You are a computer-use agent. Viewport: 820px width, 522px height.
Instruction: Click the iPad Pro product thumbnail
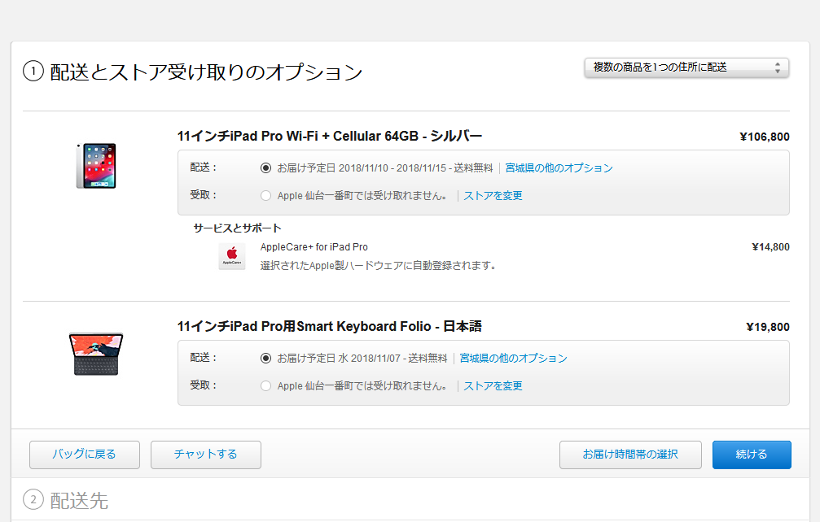96,166
